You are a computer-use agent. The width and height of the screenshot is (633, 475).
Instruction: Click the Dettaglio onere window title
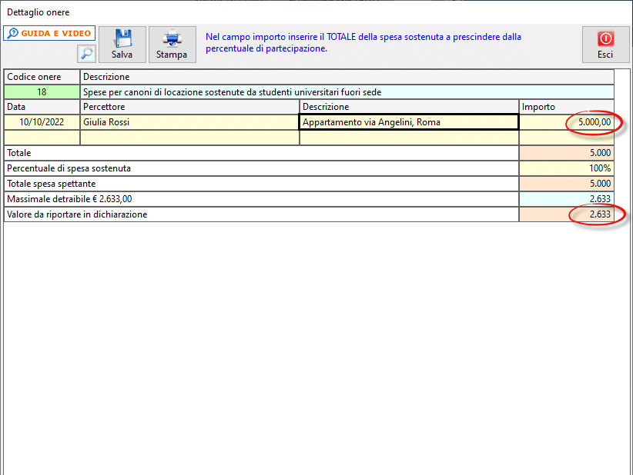coord(39,12)
